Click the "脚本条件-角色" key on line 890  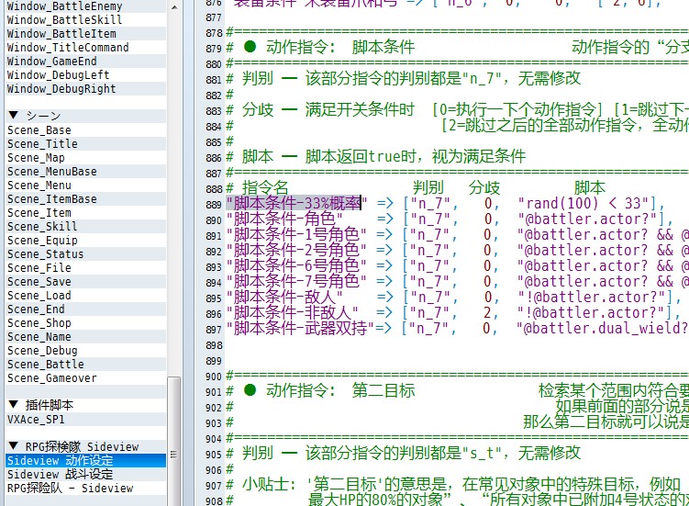284,219
